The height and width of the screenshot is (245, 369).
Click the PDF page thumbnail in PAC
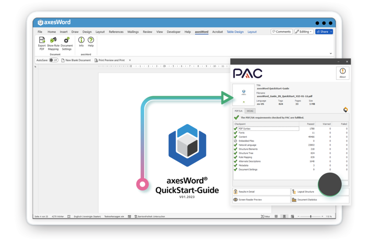pos(243,95)
